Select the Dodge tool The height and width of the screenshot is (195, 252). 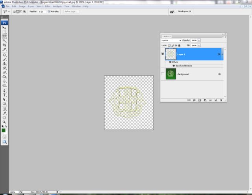point(4,85)
